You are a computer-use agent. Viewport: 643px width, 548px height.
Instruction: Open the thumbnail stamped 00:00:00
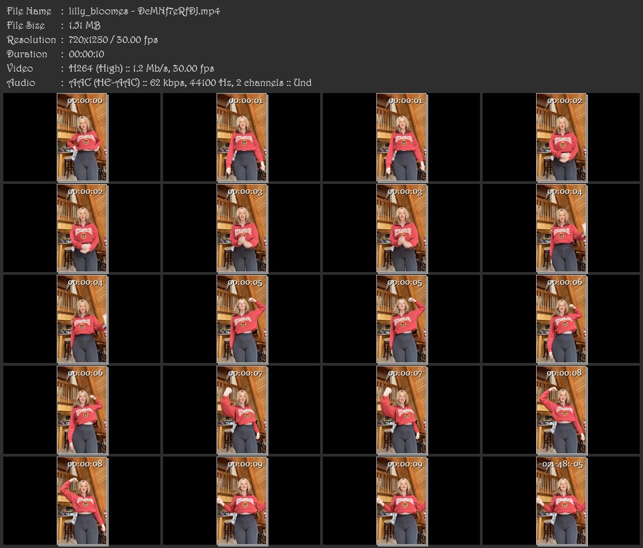82,137
